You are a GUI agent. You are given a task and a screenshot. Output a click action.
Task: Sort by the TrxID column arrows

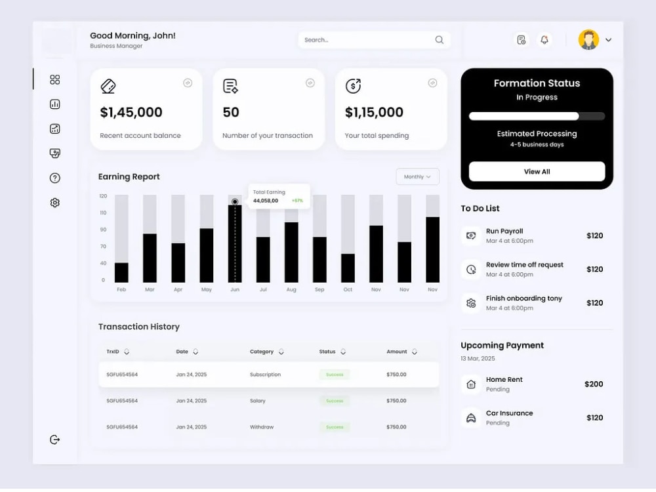tap(127, 352)
